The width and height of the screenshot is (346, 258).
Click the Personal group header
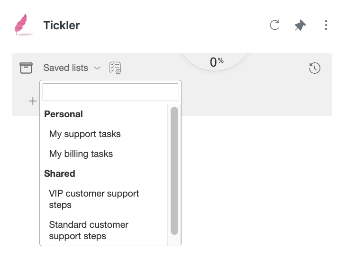(x=64, y=114)
